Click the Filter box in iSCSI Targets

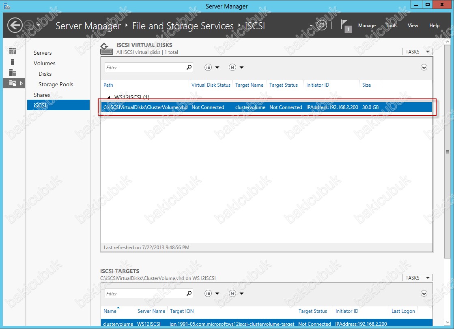click(x=145, y=294)
